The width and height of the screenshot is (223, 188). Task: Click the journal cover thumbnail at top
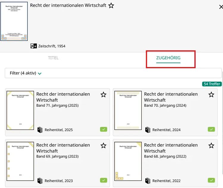point(14,21)
